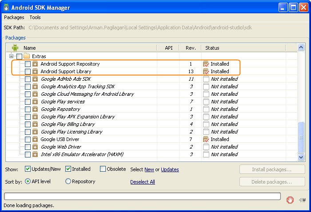Click not-installed status icon of Google Web Driver

pyautogui.click(x=206, y=147)
